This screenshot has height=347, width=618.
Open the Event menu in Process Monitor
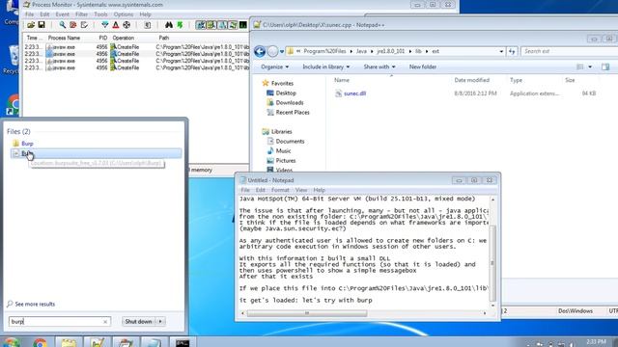(x=62, y=14)
